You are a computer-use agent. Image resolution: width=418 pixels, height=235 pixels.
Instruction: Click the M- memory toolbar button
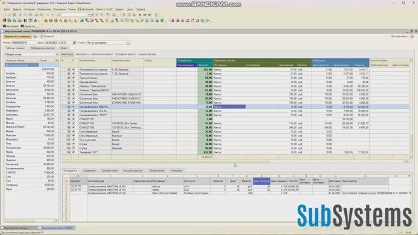tap(150, 15)
